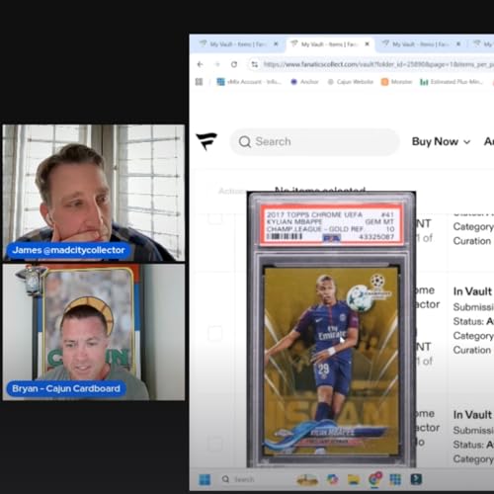The height and width of the screenshot is (494, 494).
Task: Click the browser forward arrow
Action: 217,64
